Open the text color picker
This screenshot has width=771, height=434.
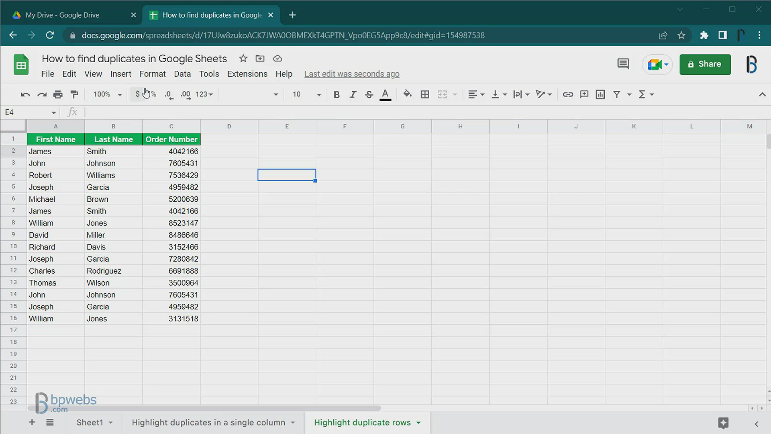tap(385, 94)
